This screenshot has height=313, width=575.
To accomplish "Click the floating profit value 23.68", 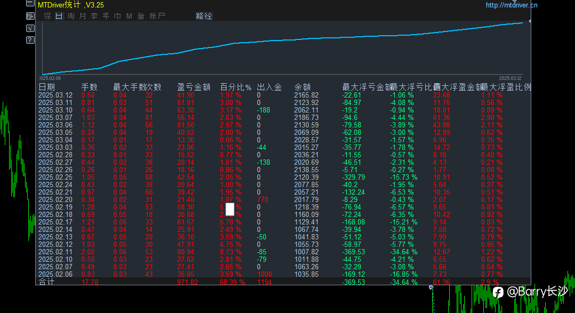I will coord(442,95).
